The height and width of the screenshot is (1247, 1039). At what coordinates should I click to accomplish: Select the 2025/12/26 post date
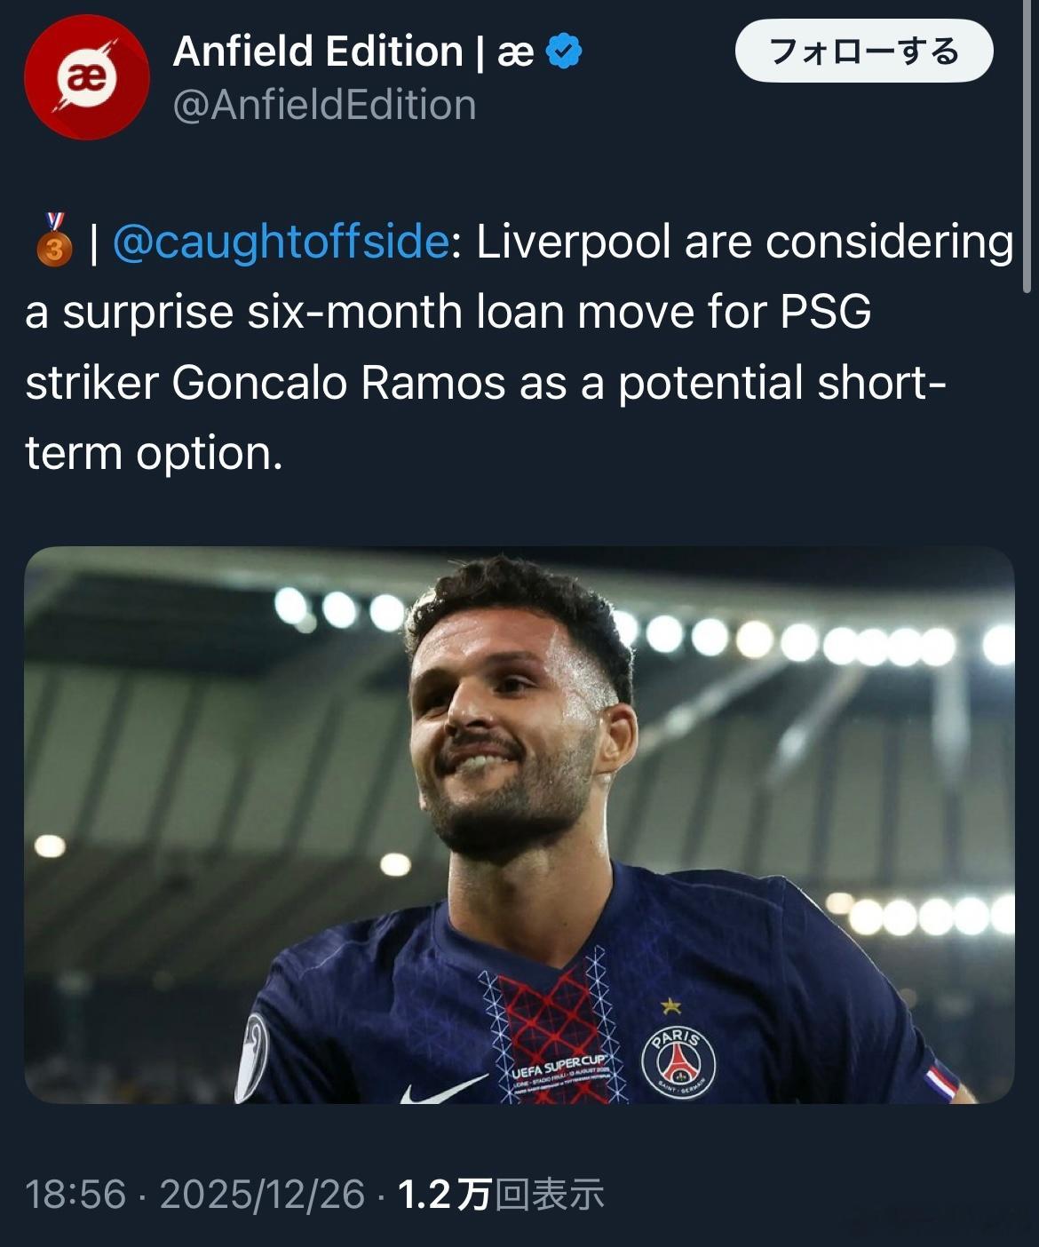pyautogui.click(x=262, y=1195)
